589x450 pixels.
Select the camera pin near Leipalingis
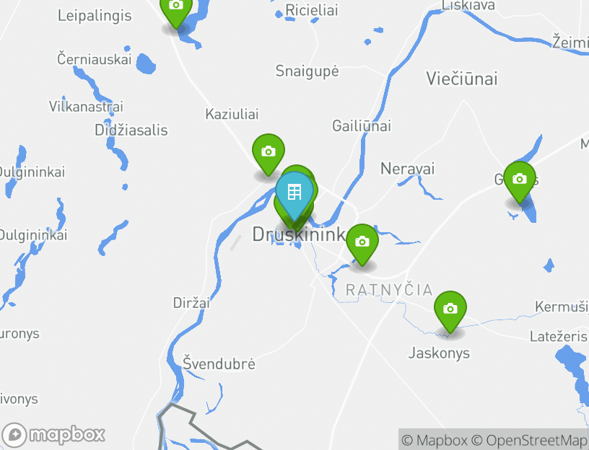click(176, 12)
